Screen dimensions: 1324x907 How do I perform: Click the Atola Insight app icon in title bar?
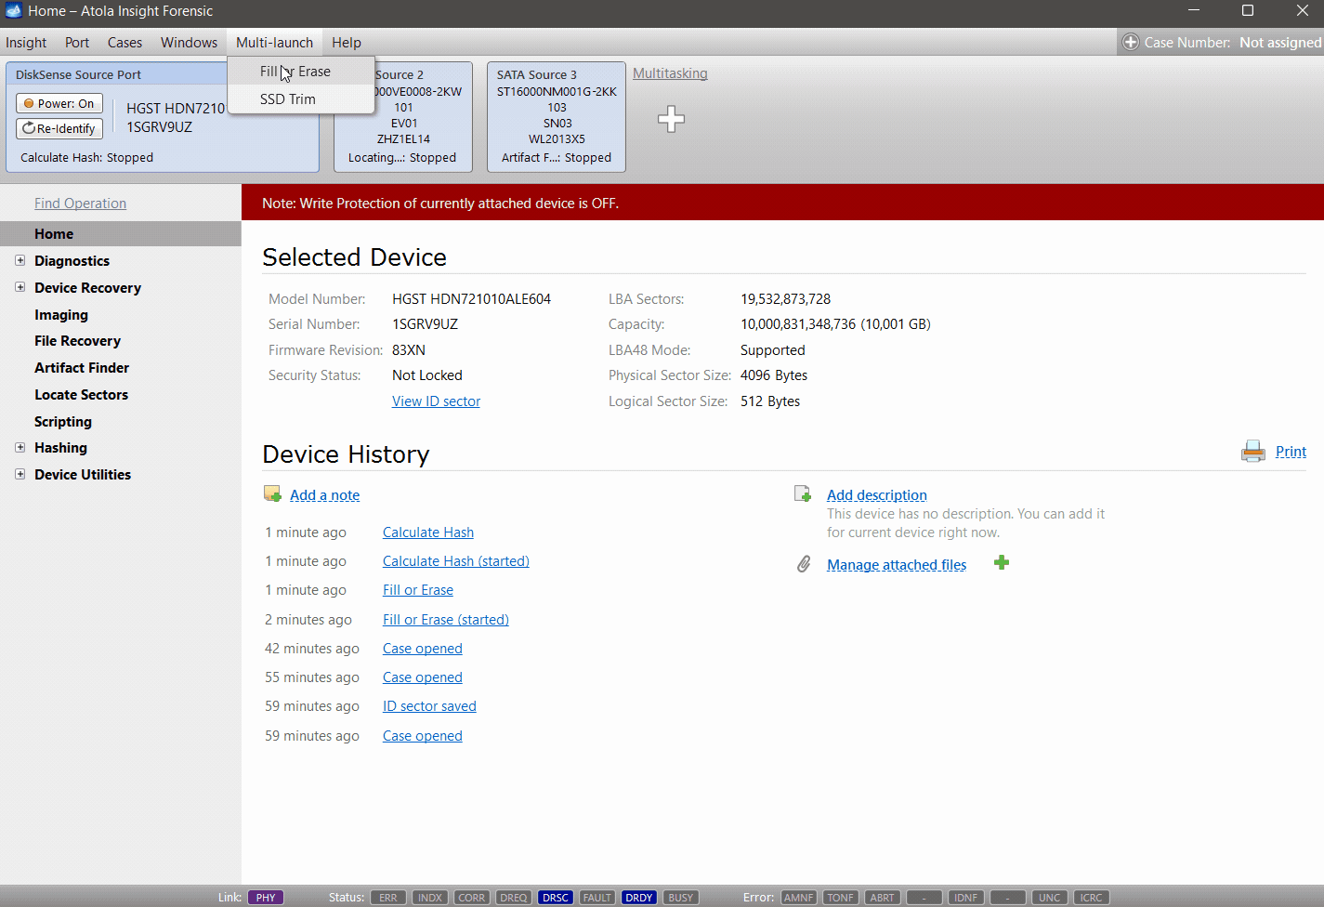[x=13, y=11]
